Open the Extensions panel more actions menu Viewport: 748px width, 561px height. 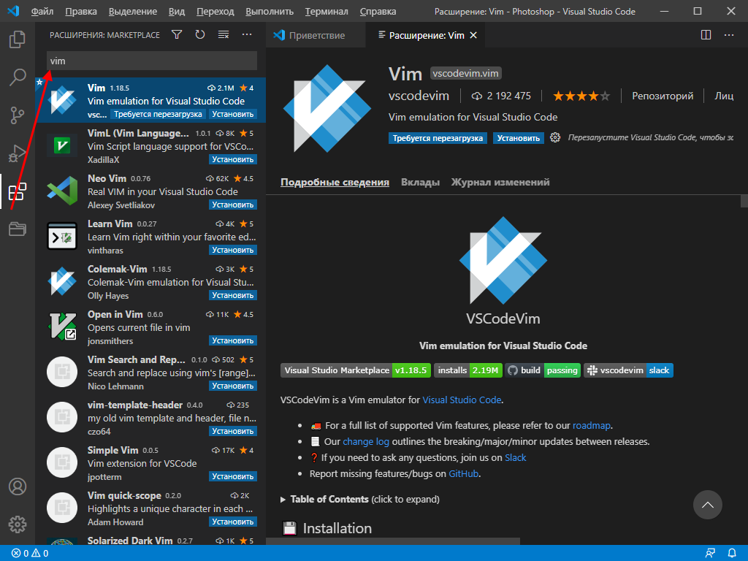246,34
